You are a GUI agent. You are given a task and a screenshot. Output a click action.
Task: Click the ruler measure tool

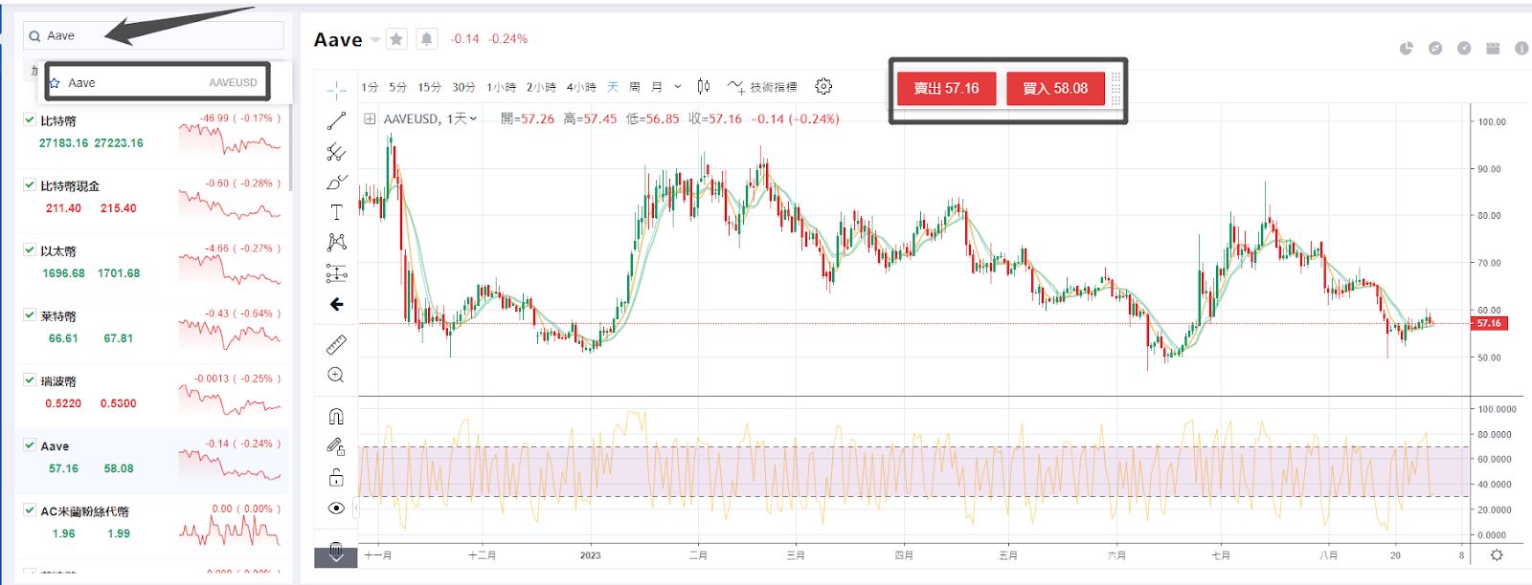(x=336, y=345)
